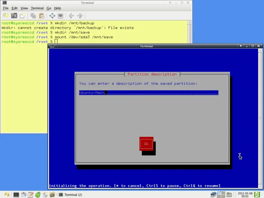
Task: Click 'initializing the operation' status line
Action: [x=135, y=186]
